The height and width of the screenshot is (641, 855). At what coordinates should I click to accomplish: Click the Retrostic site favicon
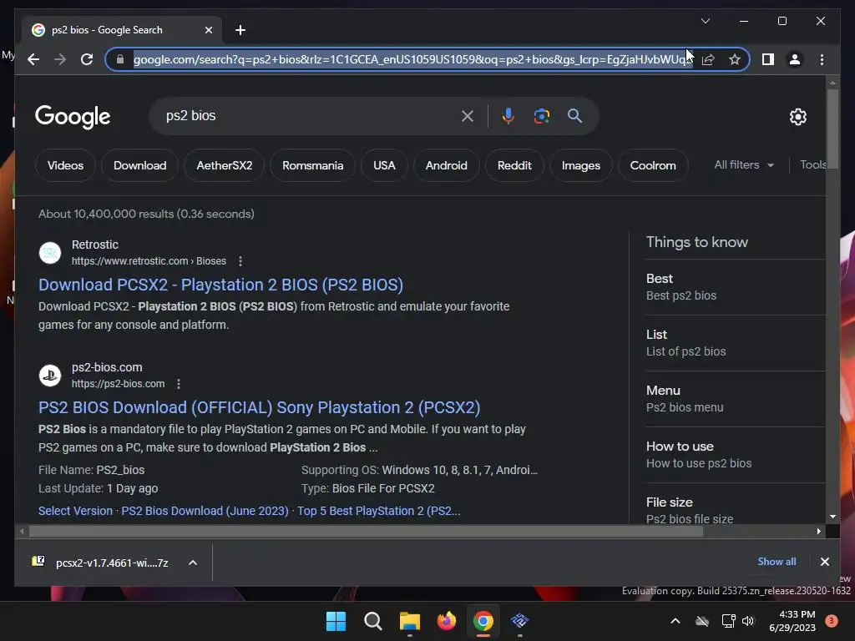pyautogui.click(x=50, y=252)
